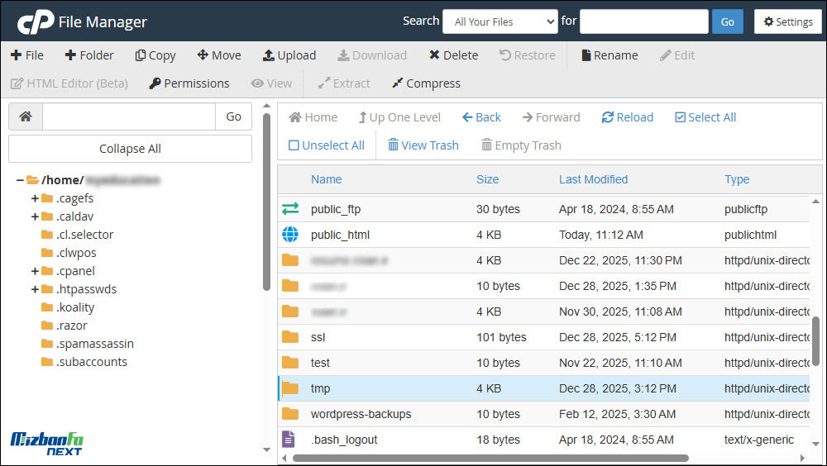
Task: Click the public_ftp arrows icon
Action: [x=290, y=209]
